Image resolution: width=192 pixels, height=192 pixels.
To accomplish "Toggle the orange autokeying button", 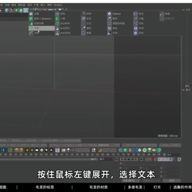I will tap(155, 159).
